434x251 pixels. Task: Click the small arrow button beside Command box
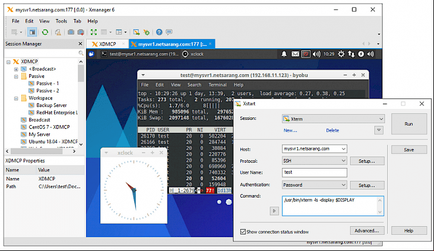pyautogui.click(x=274, y=211)
